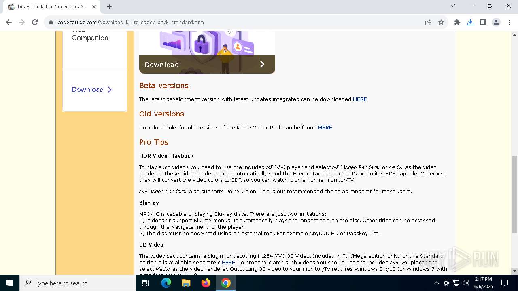Click the page vertical scrollbar thumb
This screenshot has height=291, width=518.
(514, 194)
